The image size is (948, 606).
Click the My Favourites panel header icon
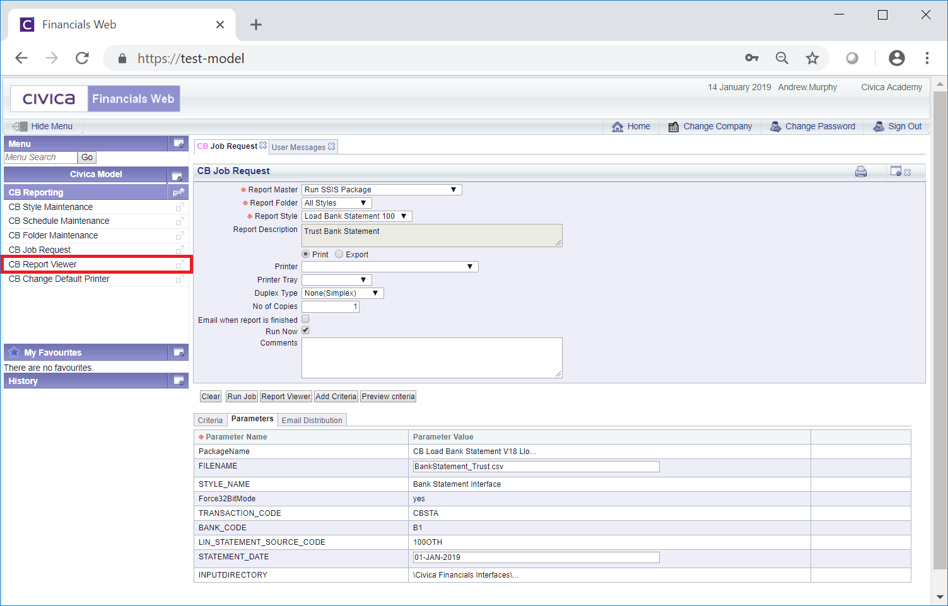point(178,353)
